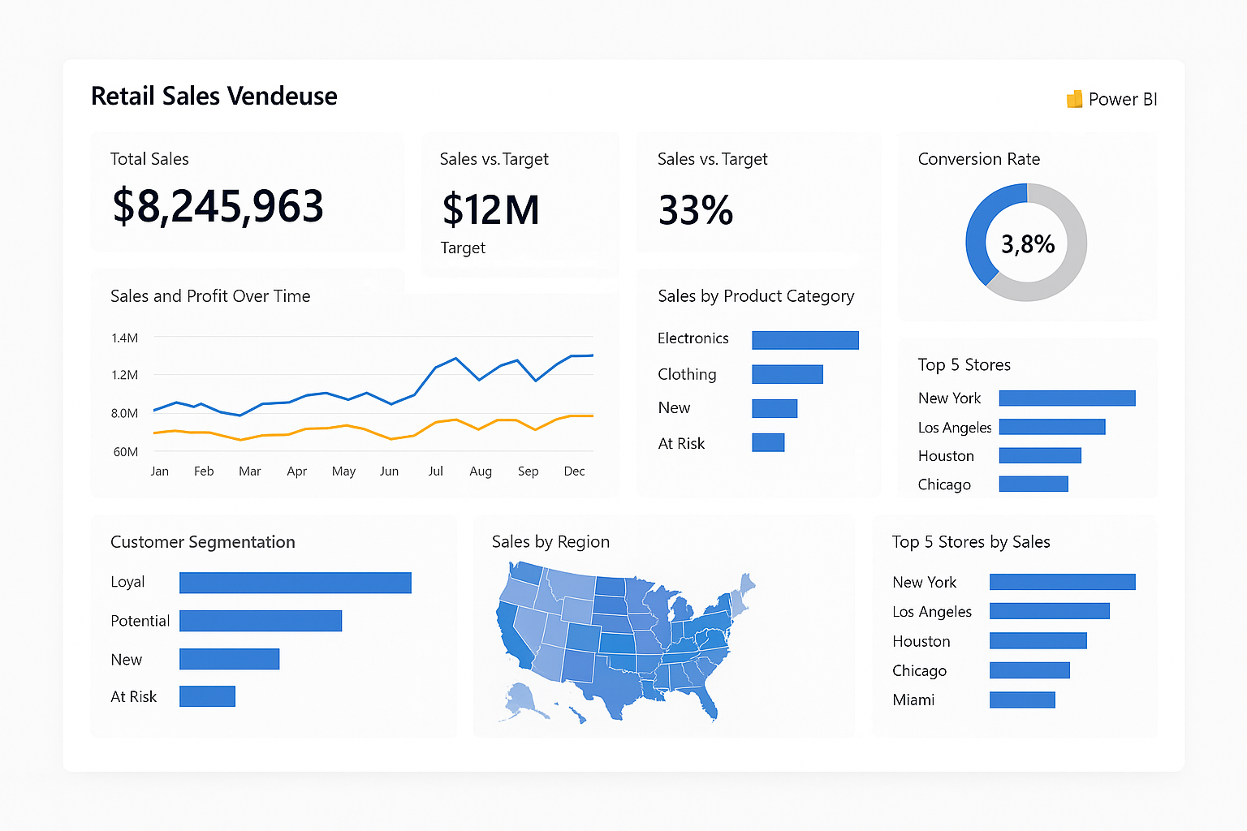Viewport: 1247px width, 831px height.
Task: Click the Jul label on the month axis
Action: pos(435,471)
